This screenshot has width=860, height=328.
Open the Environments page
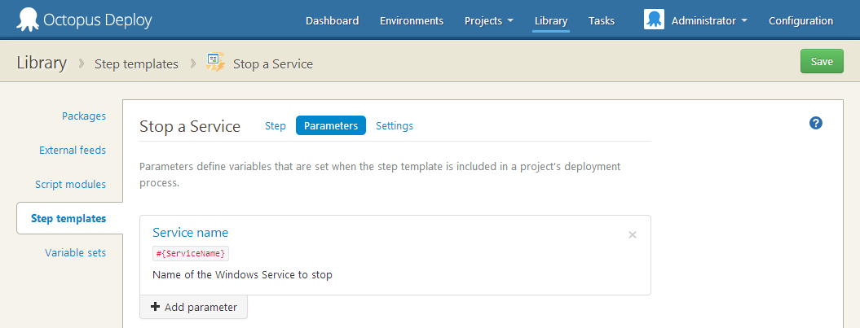pyautogui.click(x=412, y=21)
